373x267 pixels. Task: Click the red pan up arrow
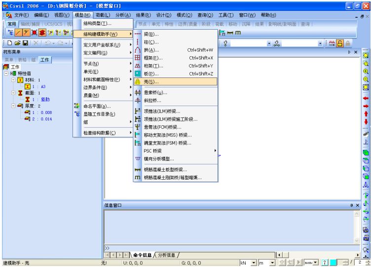[366, 114]
